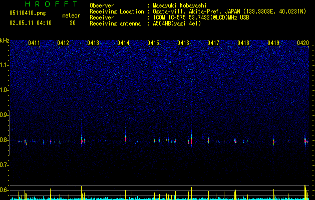
Task: Click the HROFFT title text
Action: click(x=51, y=4)
